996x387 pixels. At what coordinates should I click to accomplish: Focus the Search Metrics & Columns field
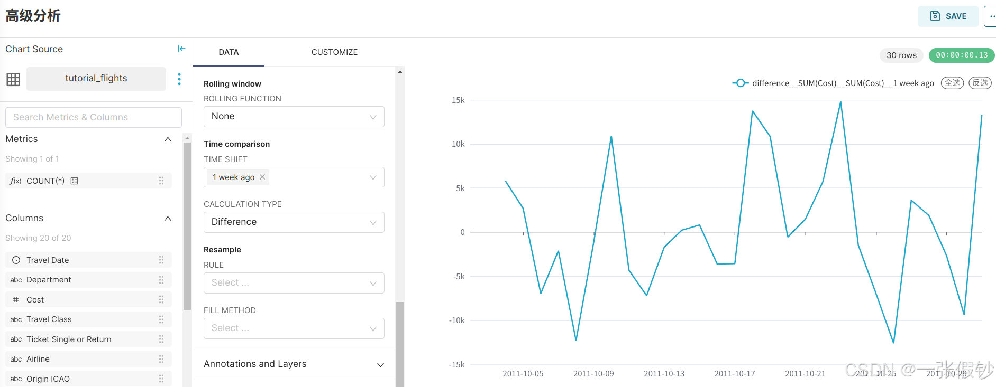(x=94, y=117)
